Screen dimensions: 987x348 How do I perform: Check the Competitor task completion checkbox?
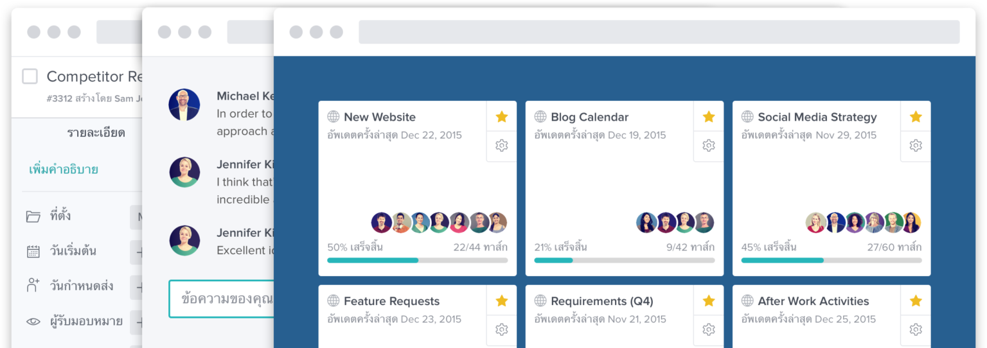pyautogui.click(x=30, y=76)
